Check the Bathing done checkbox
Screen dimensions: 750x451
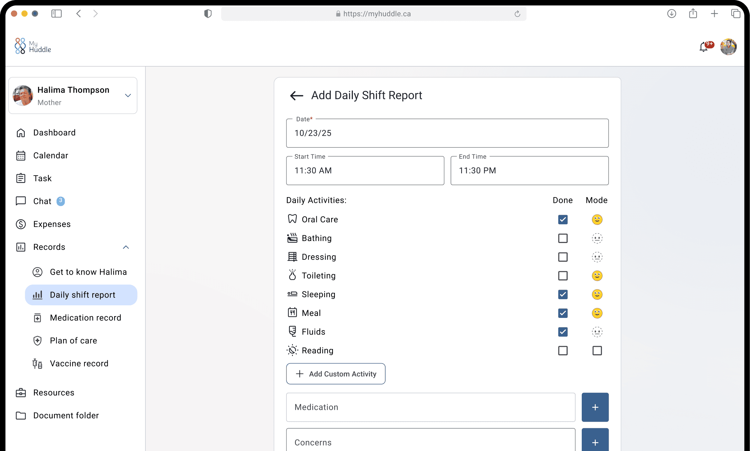[563, 238]
